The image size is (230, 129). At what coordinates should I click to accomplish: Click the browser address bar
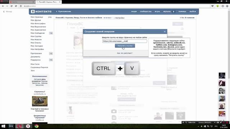(114, 6)
